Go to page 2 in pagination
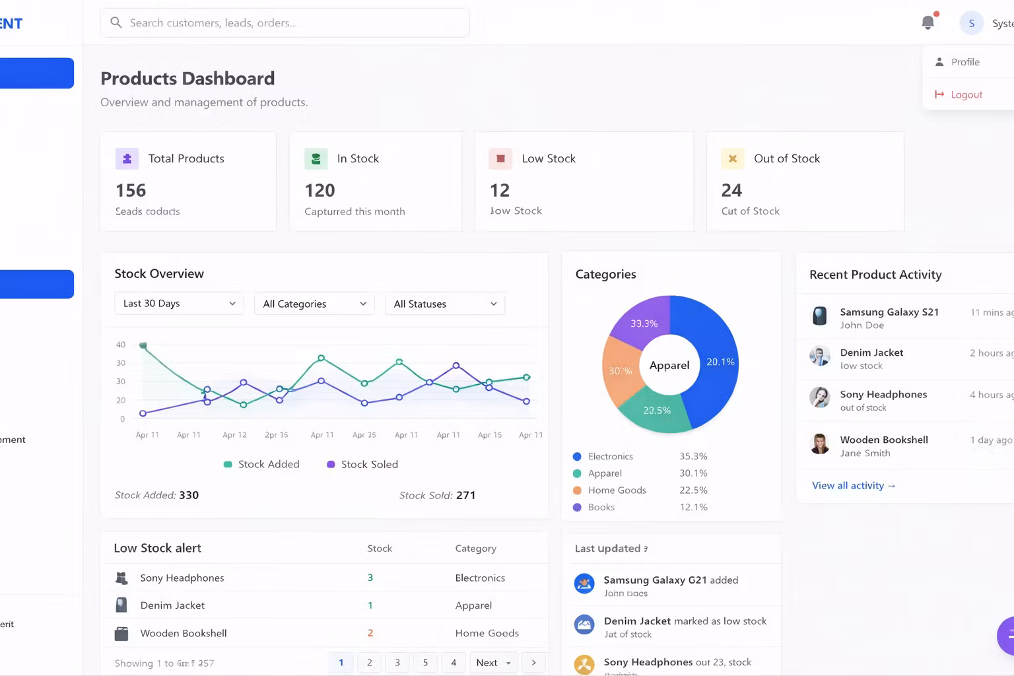 (x=369, y=663)
